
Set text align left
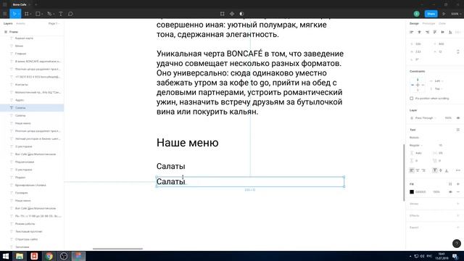point(412,170)
